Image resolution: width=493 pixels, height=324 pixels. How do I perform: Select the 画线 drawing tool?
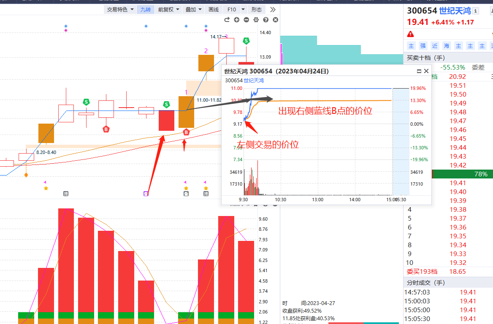click(x=214, y=10)
